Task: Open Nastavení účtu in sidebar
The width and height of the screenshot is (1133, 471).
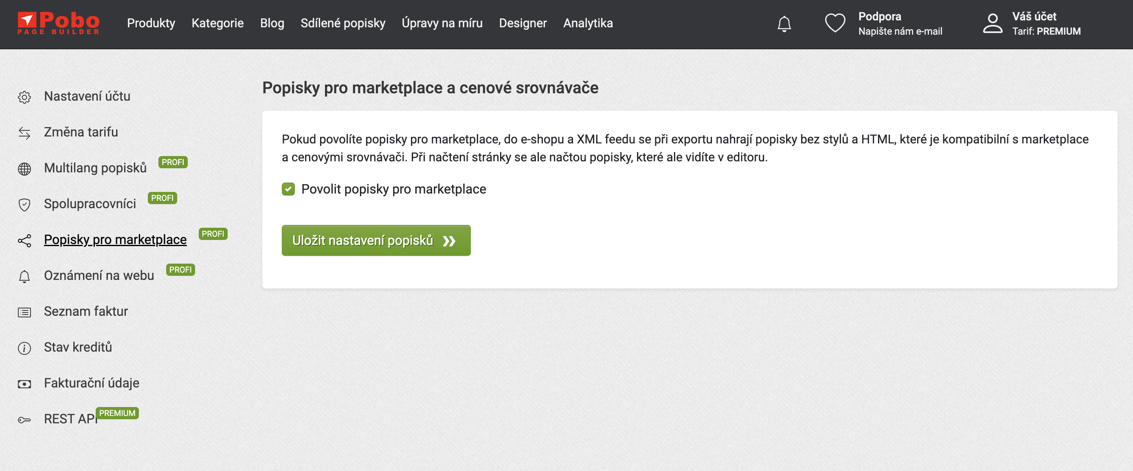Action: click(x=87, y=96)
